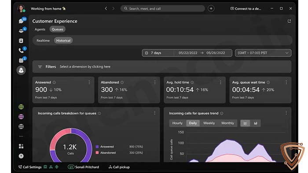Screen dimensions: 308x173
Task: Open Abandoned card options menu
Action: (x=155, y=82)
